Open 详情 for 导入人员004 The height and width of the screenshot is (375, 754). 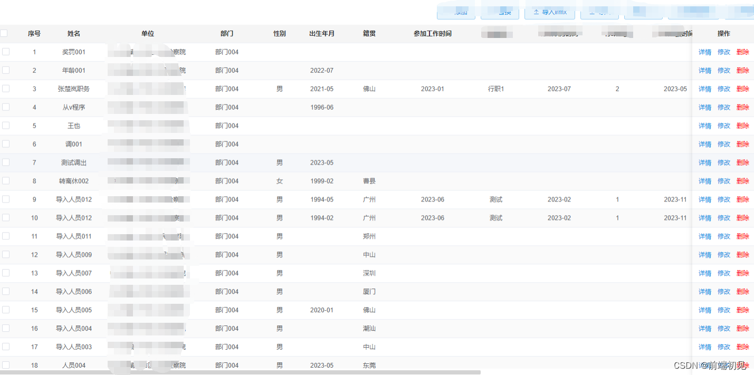705,329
